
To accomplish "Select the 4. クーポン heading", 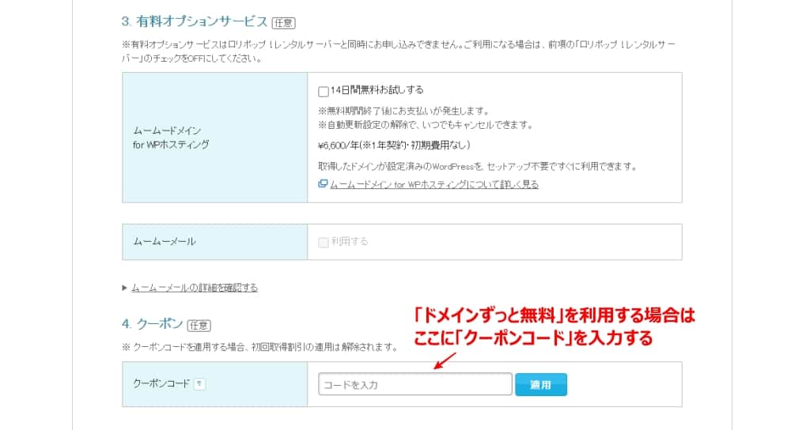I will coord(153,324).
